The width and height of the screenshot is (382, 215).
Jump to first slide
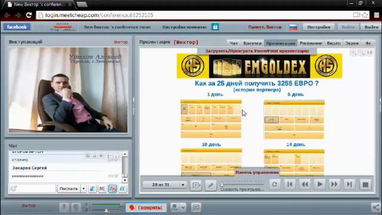[x=289, y=185]
